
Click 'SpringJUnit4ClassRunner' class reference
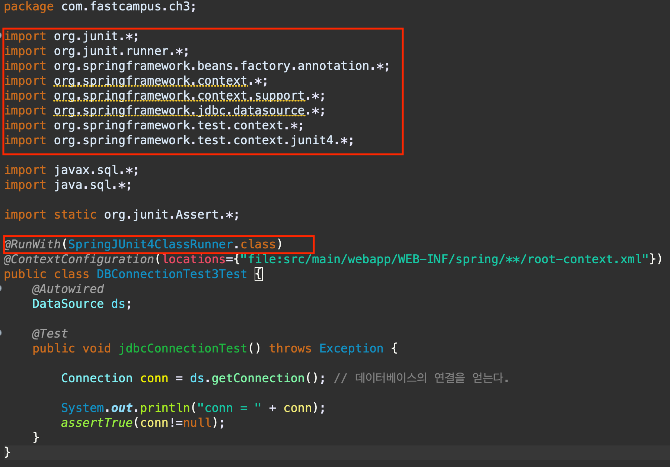[150, 245]
